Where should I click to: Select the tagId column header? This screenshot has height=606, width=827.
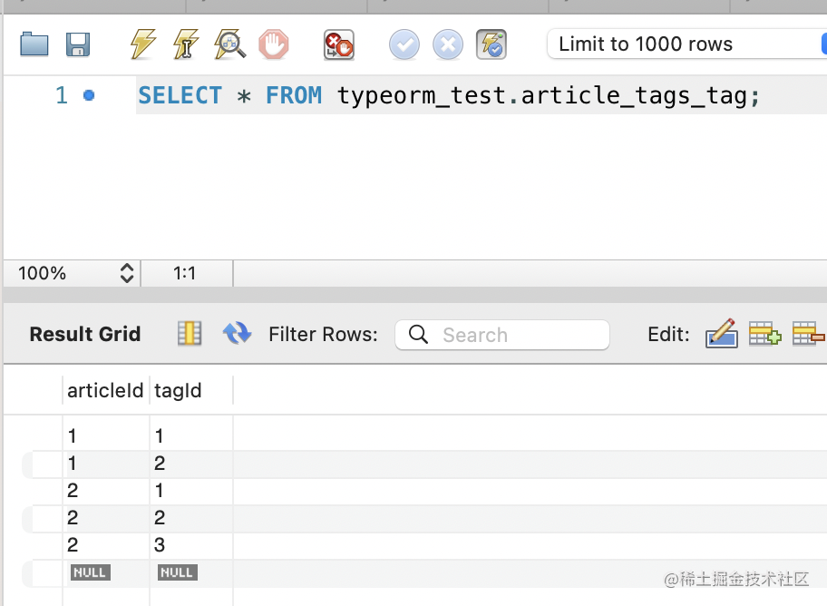pyautogui.click(x=179, y=391)
